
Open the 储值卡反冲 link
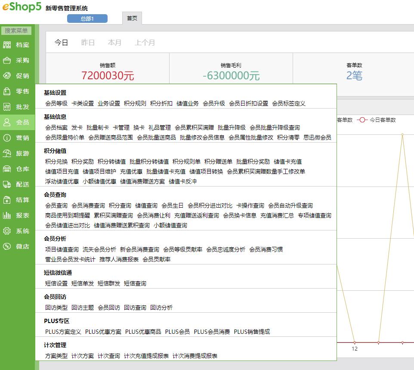coord(182,182)
